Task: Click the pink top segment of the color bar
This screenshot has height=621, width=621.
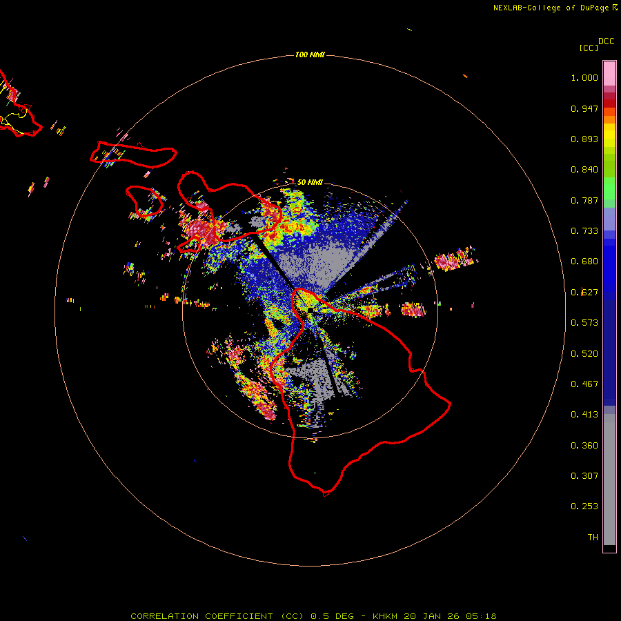Action: tap(609, 74)
